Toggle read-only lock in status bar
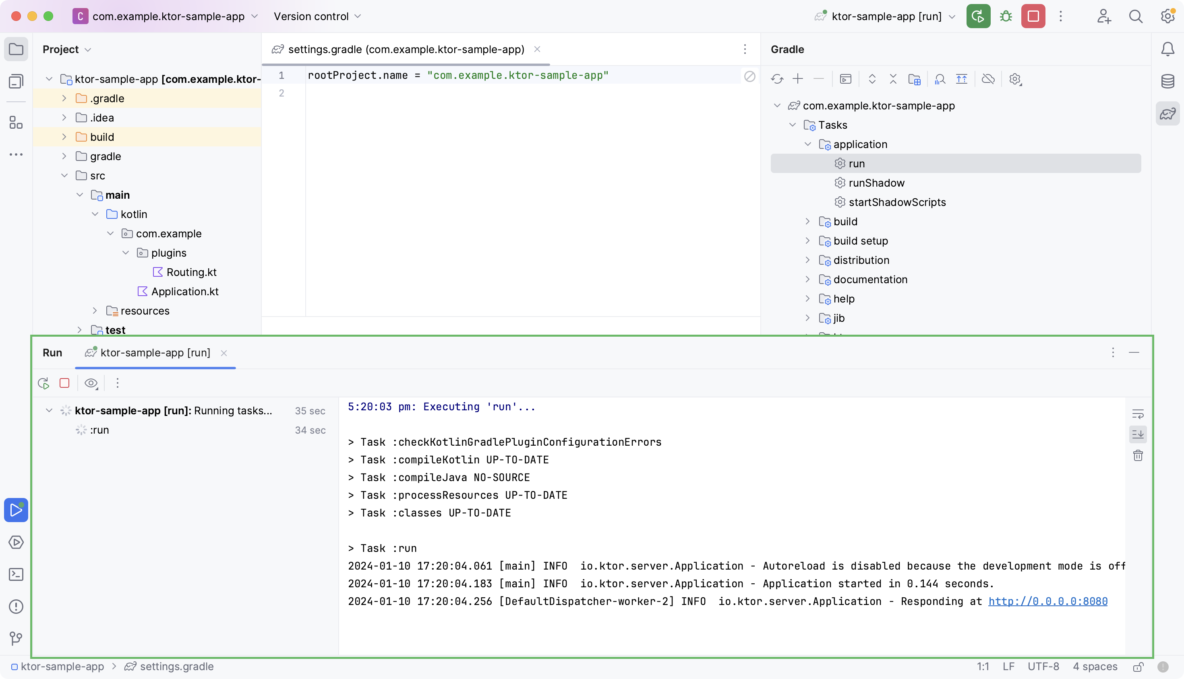Screen dimensions: 1184x679 point(1139,667)
